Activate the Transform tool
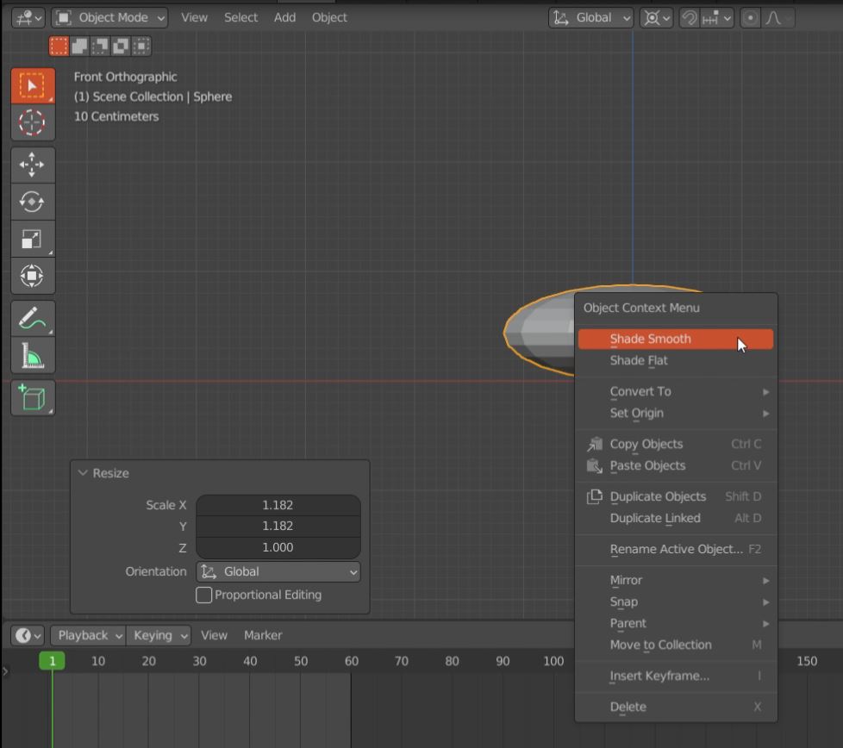Screen dimensions: 843x748 pos(32,276)
